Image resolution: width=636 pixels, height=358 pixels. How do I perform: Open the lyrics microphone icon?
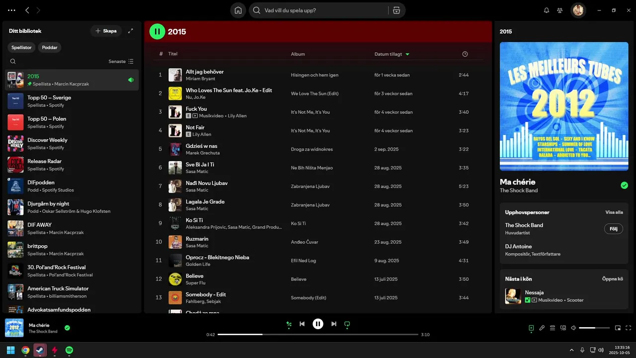[x=542, y=328]
